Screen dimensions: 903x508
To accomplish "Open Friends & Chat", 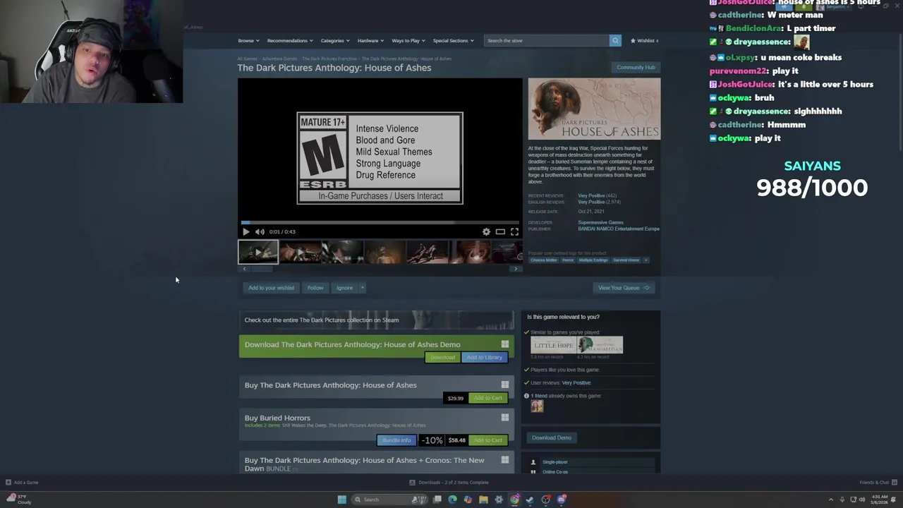I will (x=878, y=483).
